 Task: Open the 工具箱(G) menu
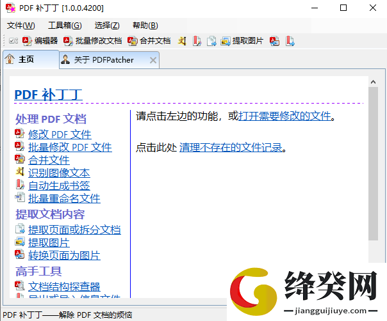click(65, 26)
